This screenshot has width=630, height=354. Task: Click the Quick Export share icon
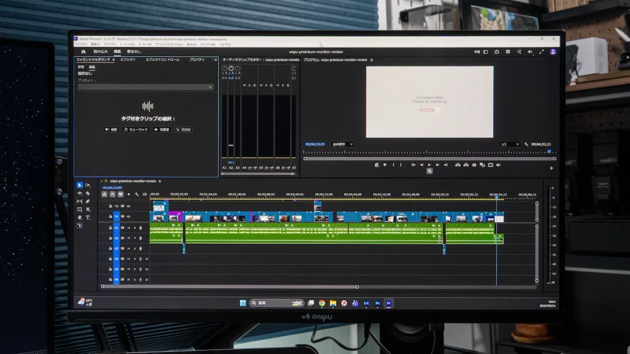point(496,52)
